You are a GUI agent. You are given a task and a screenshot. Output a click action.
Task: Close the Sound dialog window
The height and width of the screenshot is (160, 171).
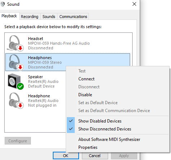134,4
